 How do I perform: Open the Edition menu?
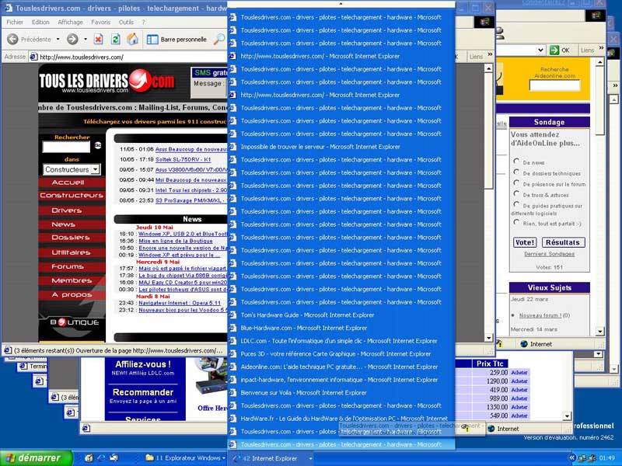(40, 23)
